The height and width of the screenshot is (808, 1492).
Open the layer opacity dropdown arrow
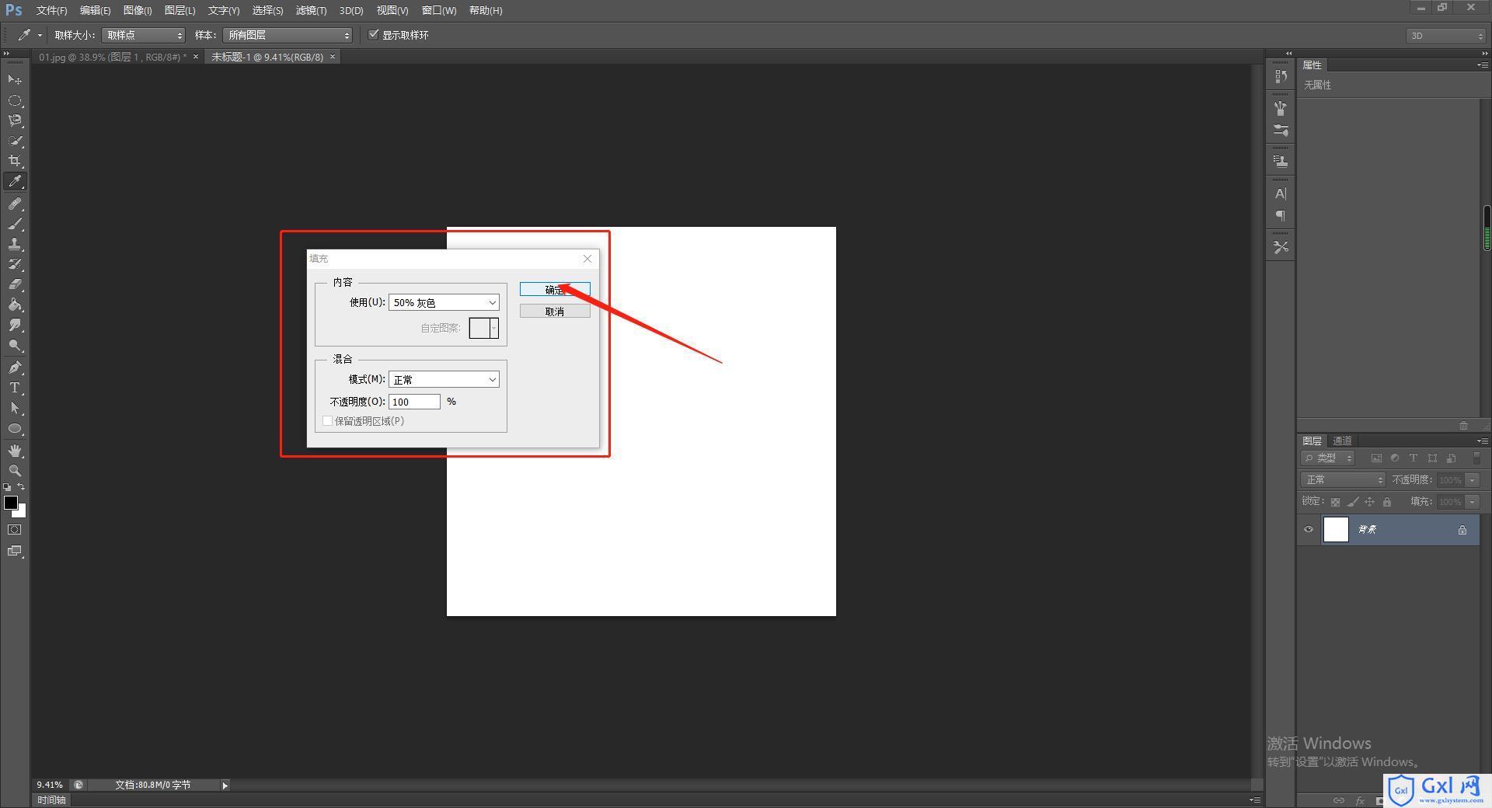[x=1473, y=480]
